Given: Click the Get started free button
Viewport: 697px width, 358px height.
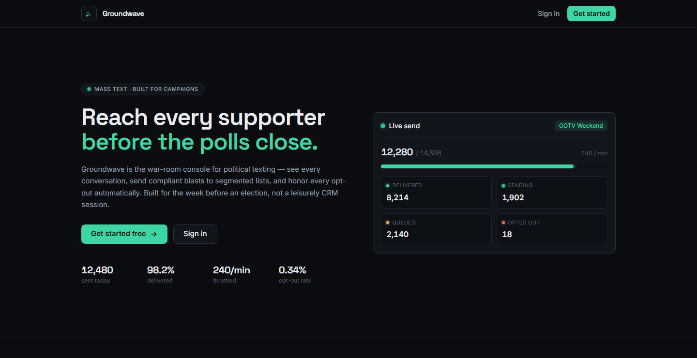Looking at the screenshot, I should [124, 234].
